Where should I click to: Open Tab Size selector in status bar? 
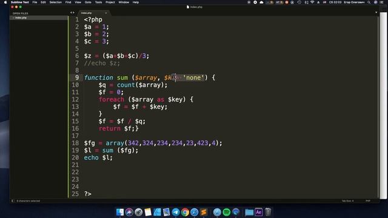(x=347, y=201)
